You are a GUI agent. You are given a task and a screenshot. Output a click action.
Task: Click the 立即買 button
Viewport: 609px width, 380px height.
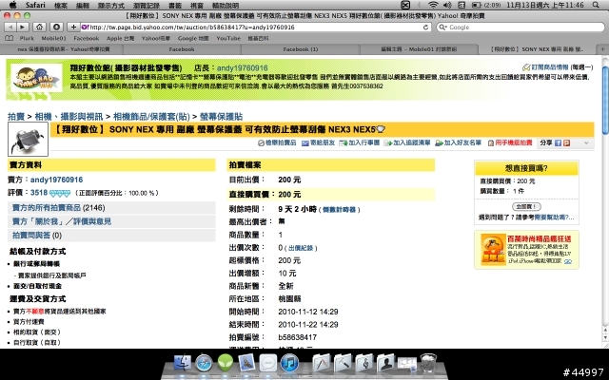(x=526, y=207)
